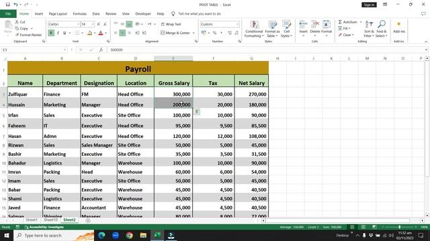The width and height of the screenshot is (430, 241).
Task: Open the Add-ins button
Action: pos(398,27)
